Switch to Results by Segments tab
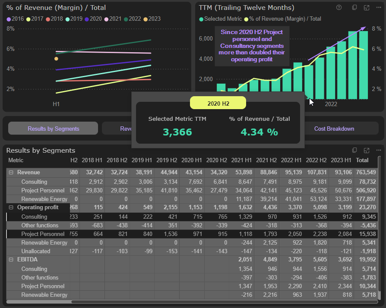This screenshot has width=386, height=308. pos(53,129)
